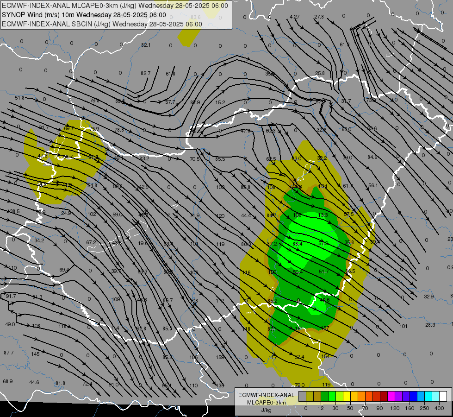Click the map value 28.3
Viewport: 453px width, 417px height.
[x=430, y=325]
